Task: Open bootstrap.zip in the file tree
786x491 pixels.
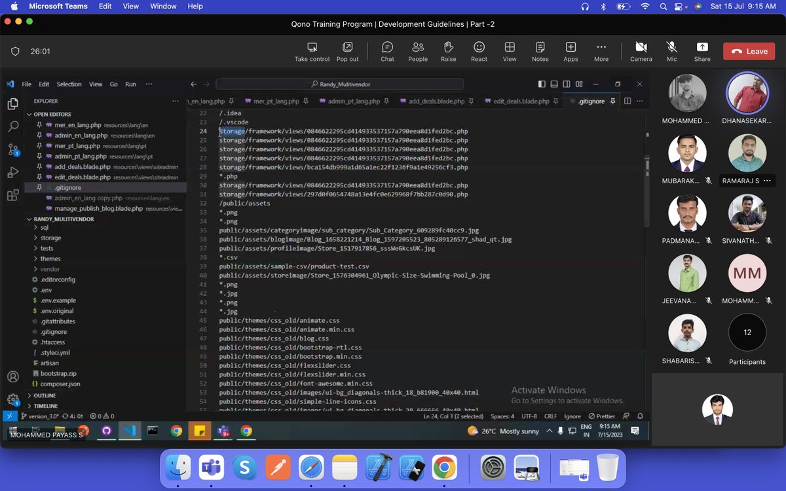Action: [58, 373]
